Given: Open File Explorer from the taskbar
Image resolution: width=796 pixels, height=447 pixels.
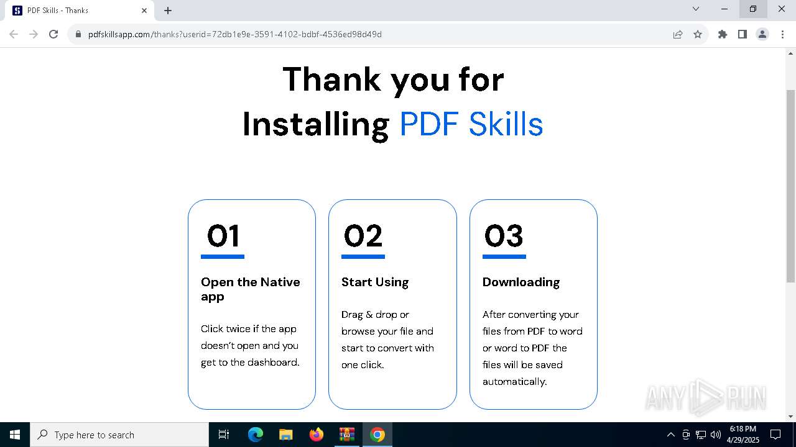Looking at the screenshot, I should (x=286, y=435).
